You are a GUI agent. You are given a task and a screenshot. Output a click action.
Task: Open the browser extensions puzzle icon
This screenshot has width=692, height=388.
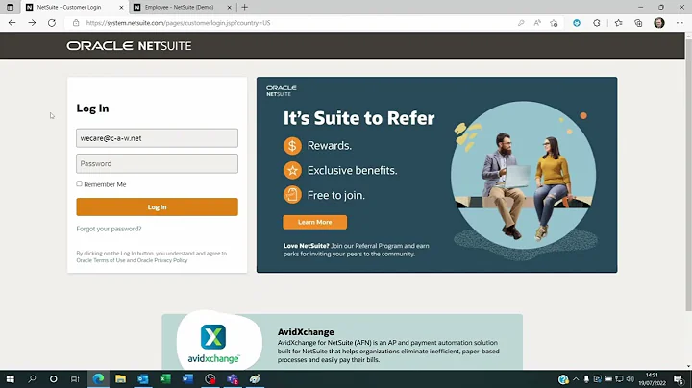click(597, 23)
